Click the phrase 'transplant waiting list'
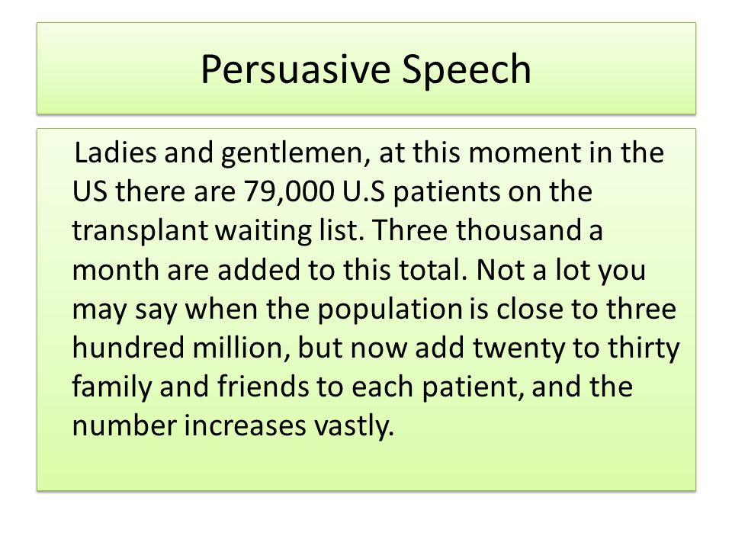This screenshot has height=549, width=732. (x=218, y=230)
